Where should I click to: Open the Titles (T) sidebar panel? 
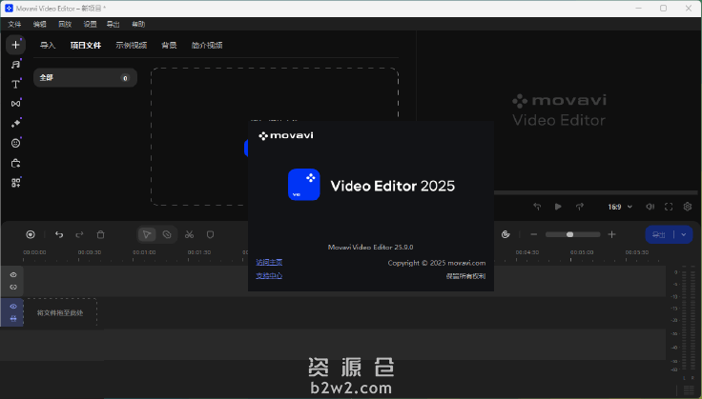tap(15, 84)
